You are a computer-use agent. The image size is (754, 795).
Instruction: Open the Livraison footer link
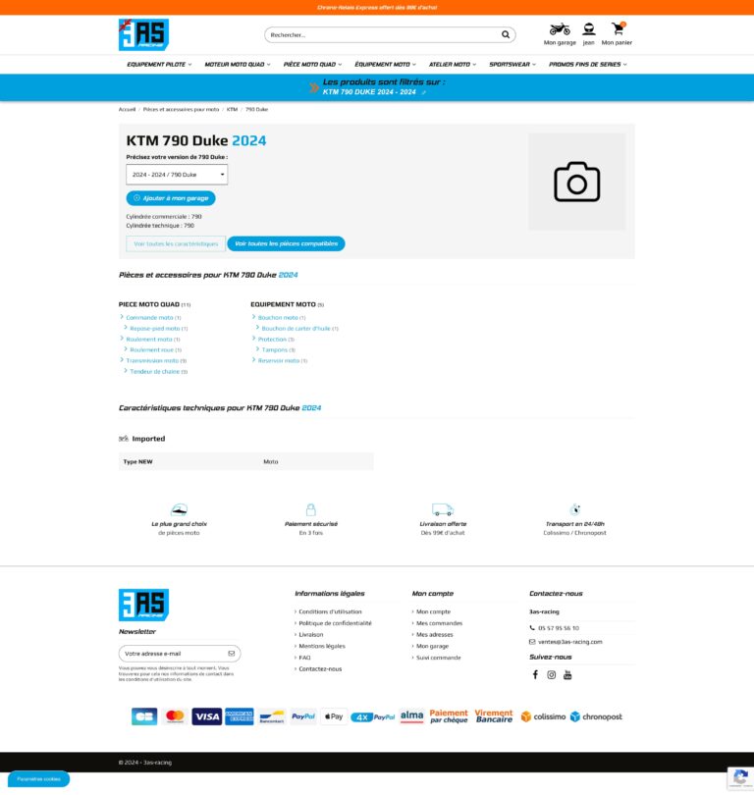(x=311, y=635)
